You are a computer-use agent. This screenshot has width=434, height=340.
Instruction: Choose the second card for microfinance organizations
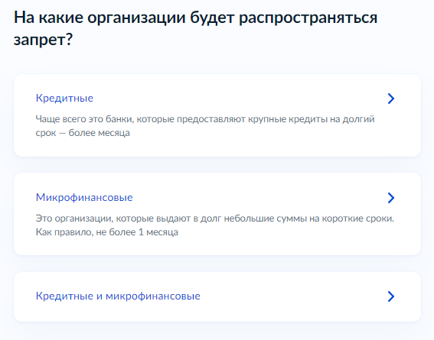pos(217,214)
